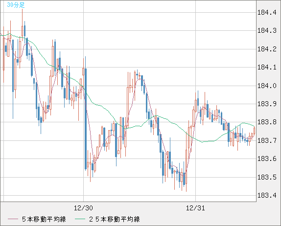Click the 184.2 price axis label
The width and height of the screenshot is (281, 226).
[267, 49]
